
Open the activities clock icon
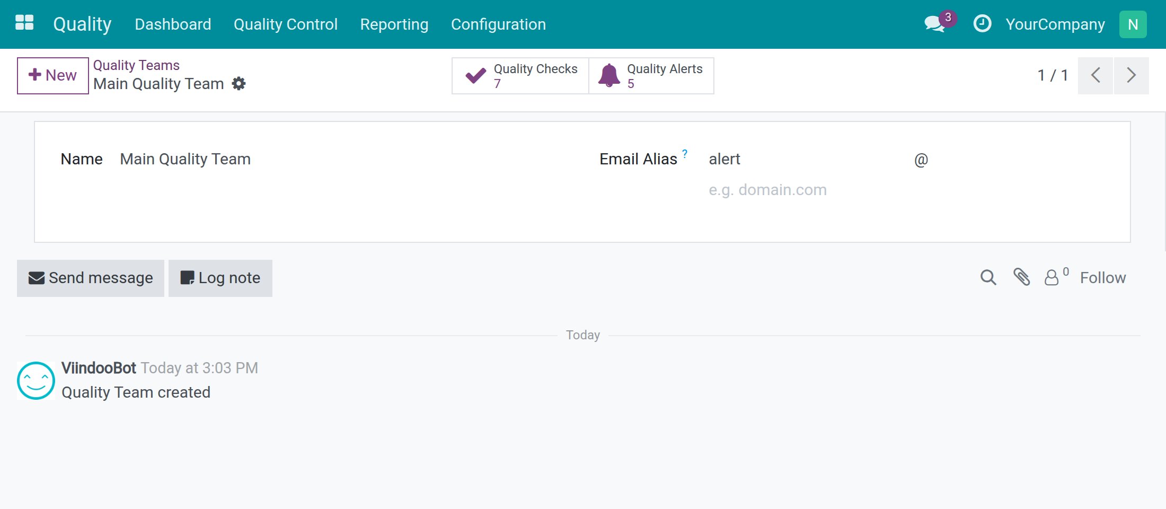pyautogui.click(x=982, y=24)
